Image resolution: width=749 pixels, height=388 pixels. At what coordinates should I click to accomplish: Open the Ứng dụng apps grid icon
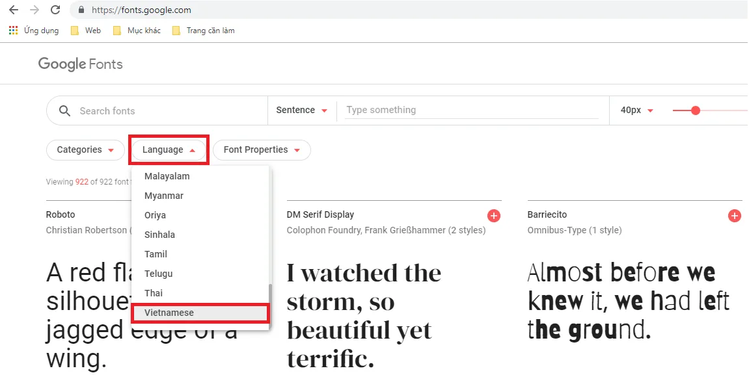[14, 31]
